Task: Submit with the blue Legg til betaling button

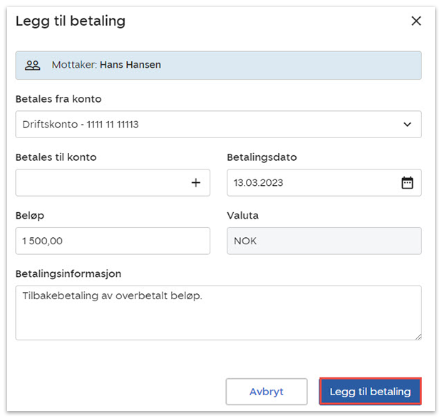Action: [x=370, y=392]
